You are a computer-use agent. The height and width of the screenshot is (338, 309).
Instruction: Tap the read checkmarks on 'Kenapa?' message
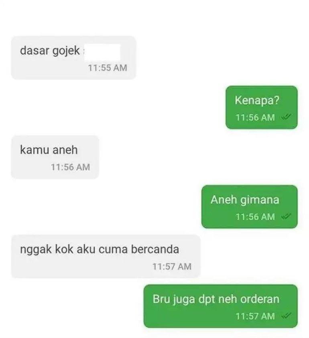(286, 117)
